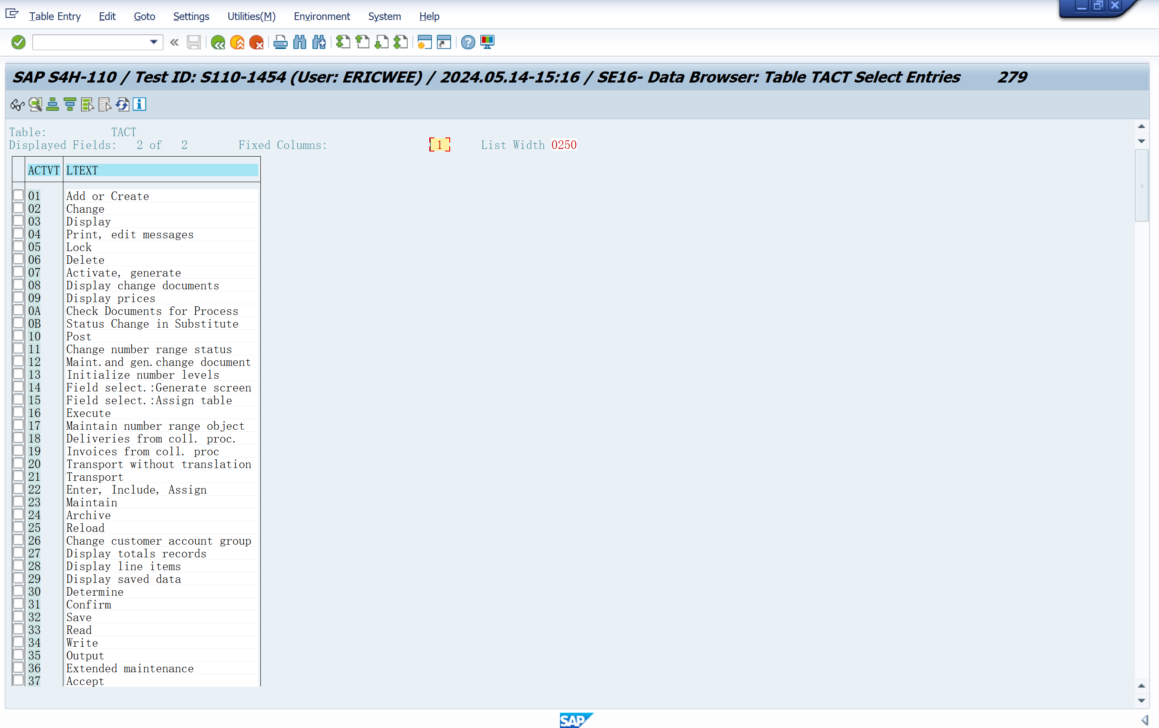Tick the checkbox for 24 Archive
This screenshot has width=1159, height=728.
tap(18, 514)
